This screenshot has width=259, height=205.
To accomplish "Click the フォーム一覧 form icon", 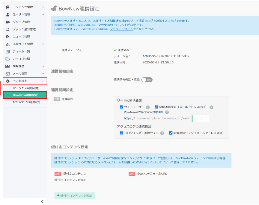I will (x=8, y=51).
